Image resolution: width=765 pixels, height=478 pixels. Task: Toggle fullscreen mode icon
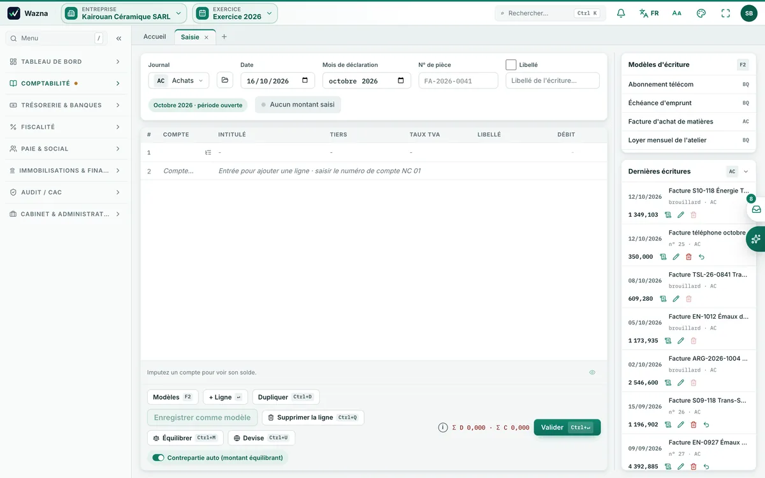[725, 13]
